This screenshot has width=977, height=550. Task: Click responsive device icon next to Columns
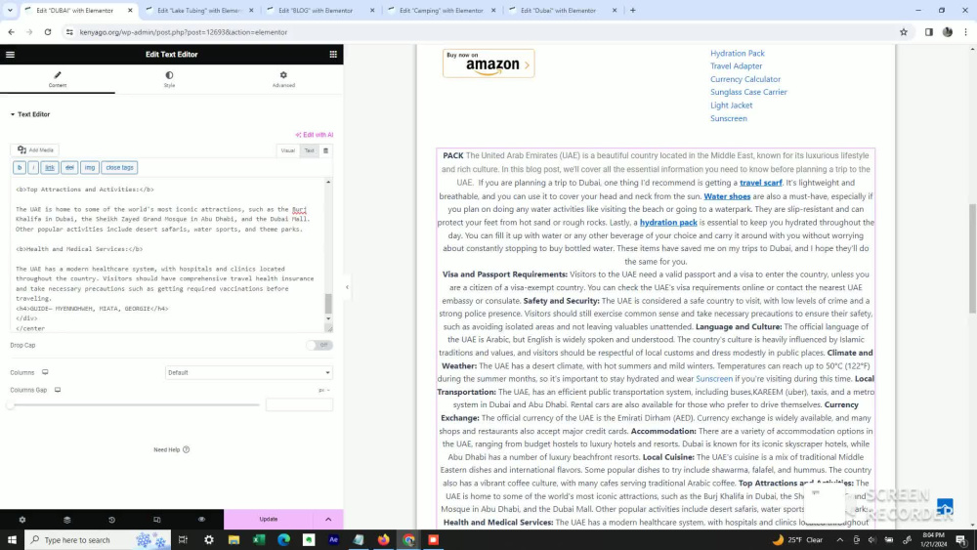pos(45,372)
